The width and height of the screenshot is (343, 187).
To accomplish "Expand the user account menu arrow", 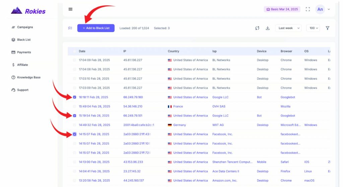I will [329, 9].
